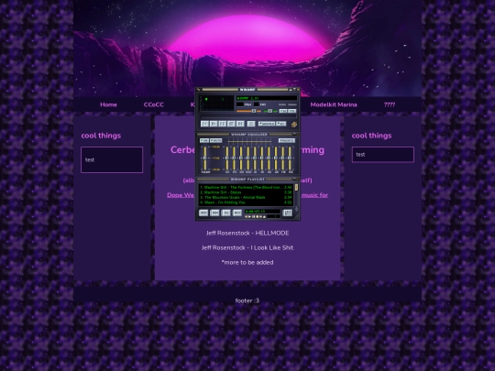This screenshot has height=371, width=495.
Task: Click Winamp balance slider
Action: [x=270, y=111]
